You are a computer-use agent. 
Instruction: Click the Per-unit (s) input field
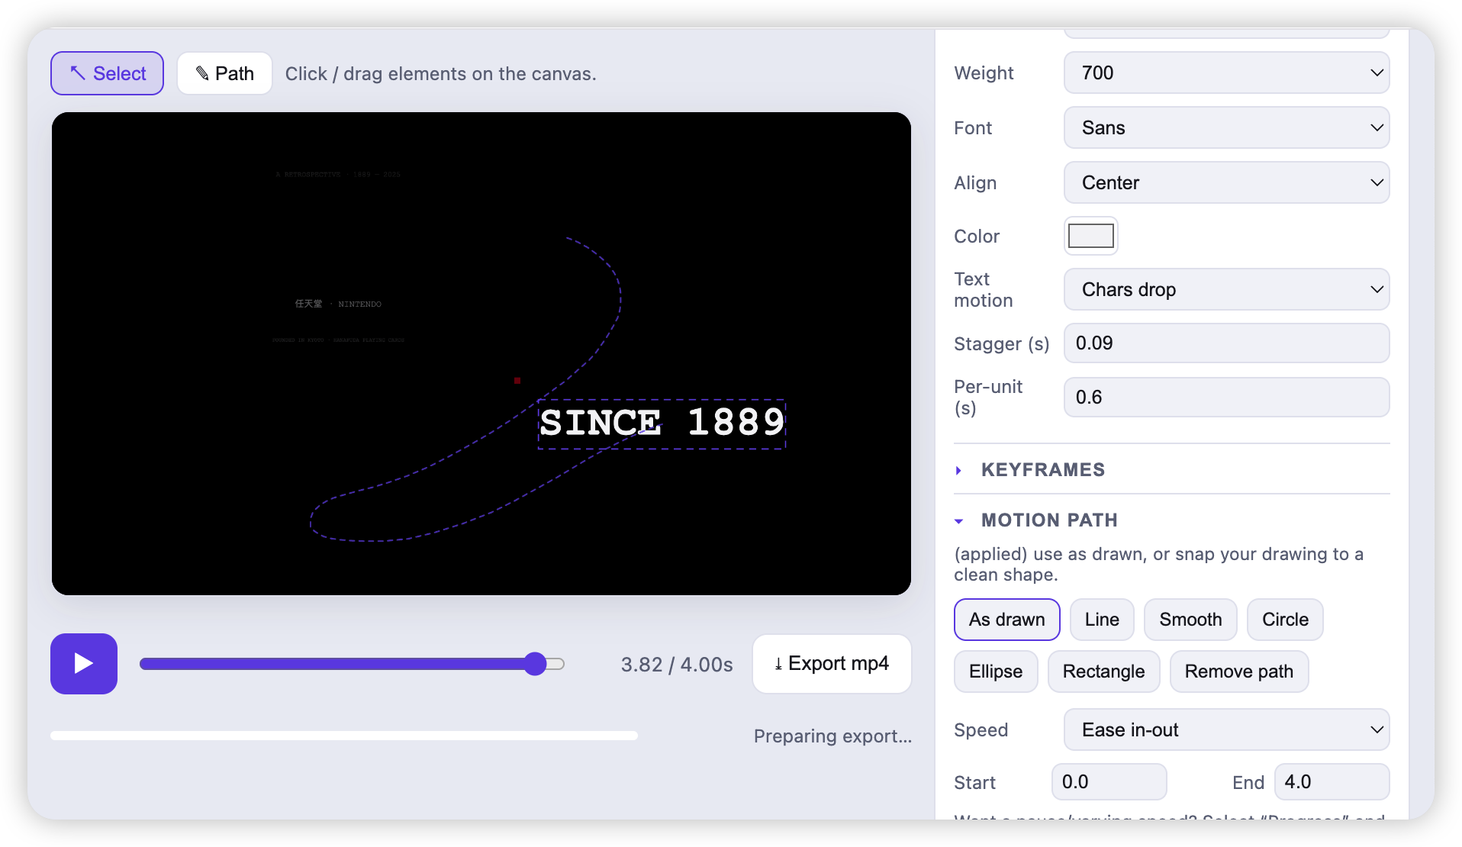1226,397
